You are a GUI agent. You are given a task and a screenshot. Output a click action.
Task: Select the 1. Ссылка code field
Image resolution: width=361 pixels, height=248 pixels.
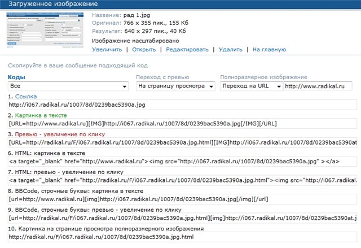point(182,105)
